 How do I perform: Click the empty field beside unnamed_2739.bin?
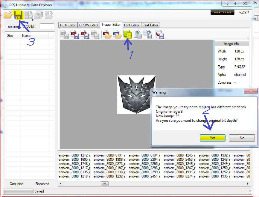pos(47,26)
